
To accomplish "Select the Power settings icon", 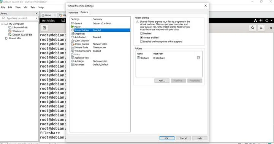I will coord(73,27).
